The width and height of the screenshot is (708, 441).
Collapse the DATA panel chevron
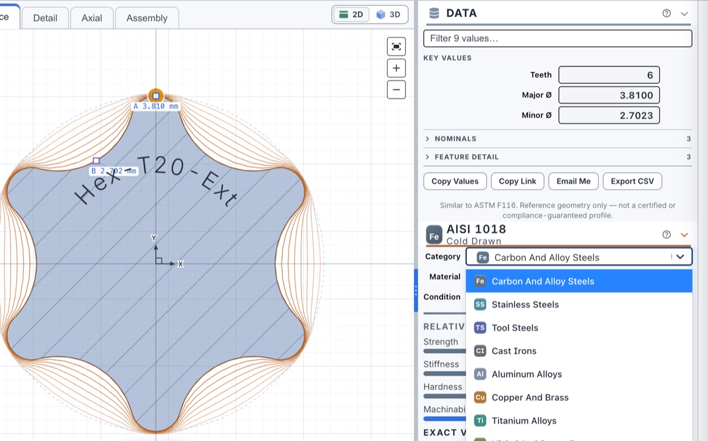[x=684, y=14]
